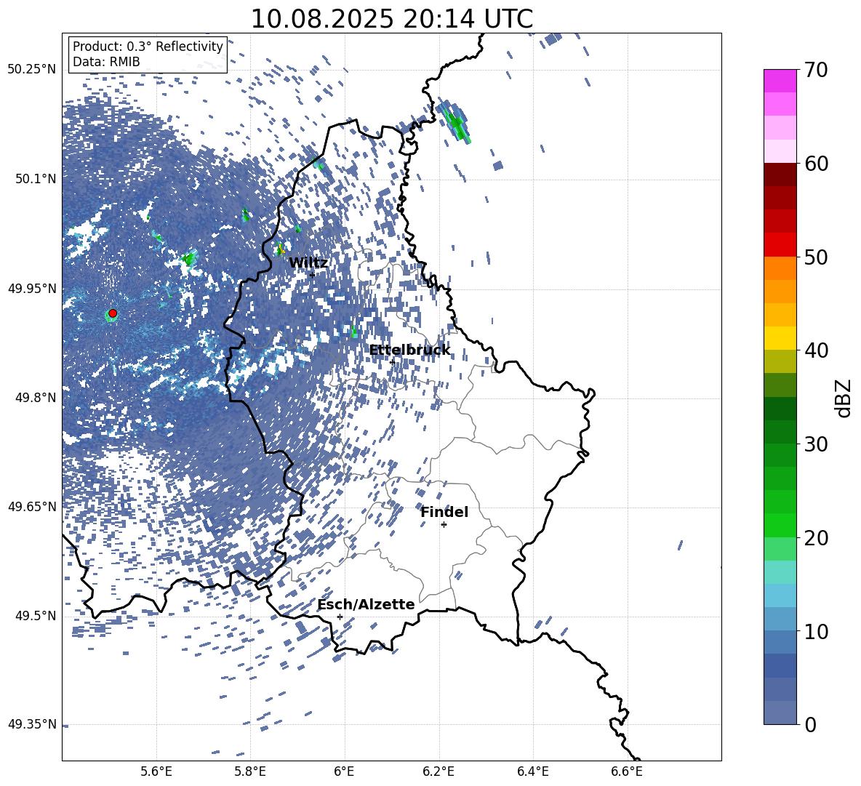This screenshot has height=786, width=861.
Task: Click 'Product: 0.3° Reflectivity' text
Action: pyautogui.click(x=148, y=46)
